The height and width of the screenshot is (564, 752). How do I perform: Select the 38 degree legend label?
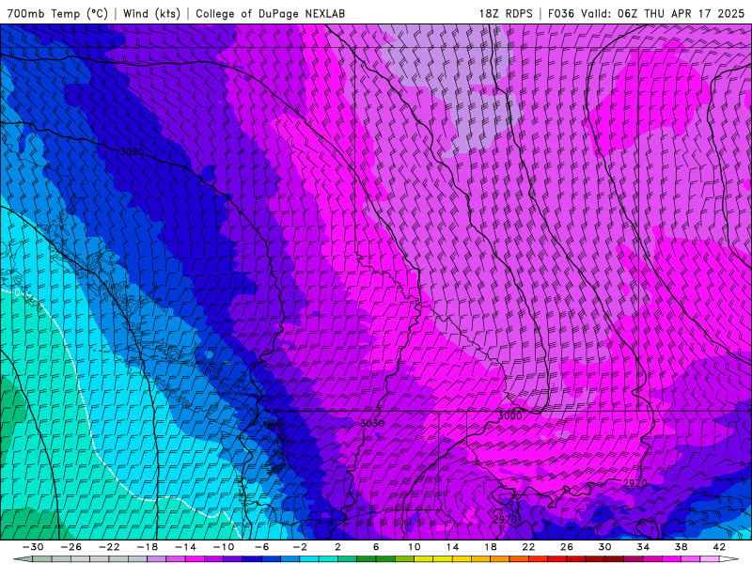[681, 547]
